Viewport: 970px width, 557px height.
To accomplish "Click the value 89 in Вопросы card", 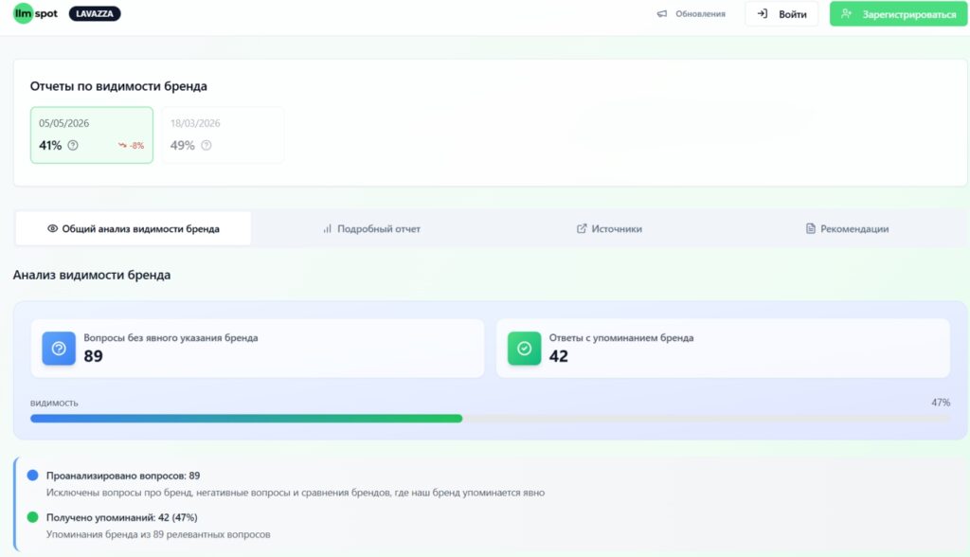I will [x=94, y=356].
